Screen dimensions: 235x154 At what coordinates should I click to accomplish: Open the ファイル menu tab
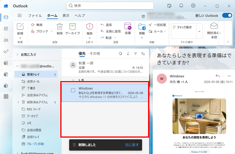pyautogui.click(x=35, y=16)
